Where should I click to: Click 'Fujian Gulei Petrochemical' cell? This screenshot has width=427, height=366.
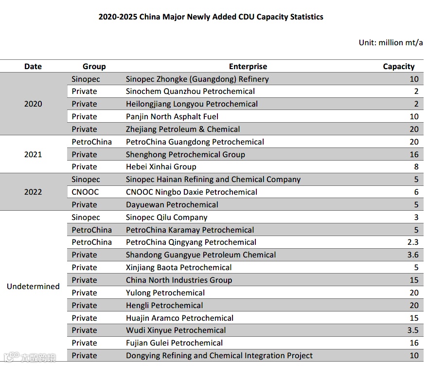[x=174, y=343]
